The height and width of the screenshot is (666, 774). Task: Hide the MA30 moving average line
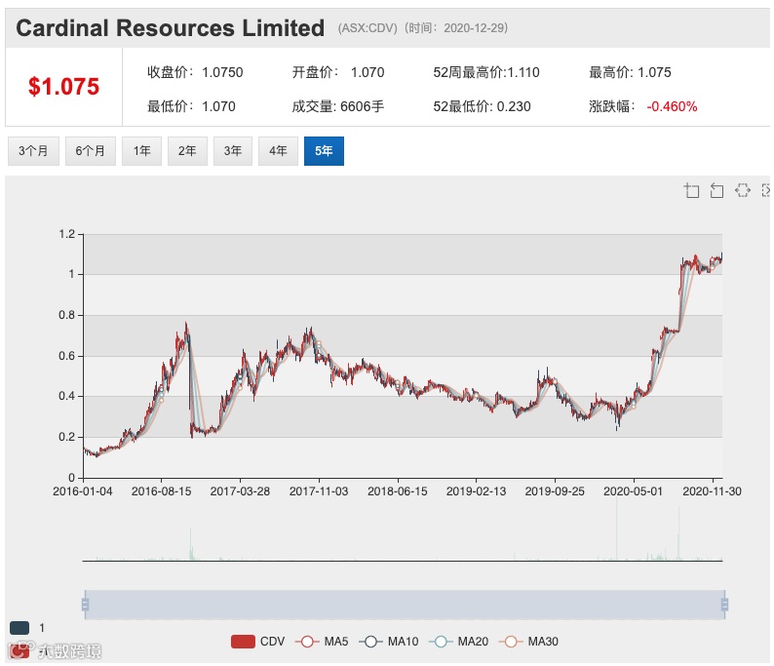(x=528, y=642)
